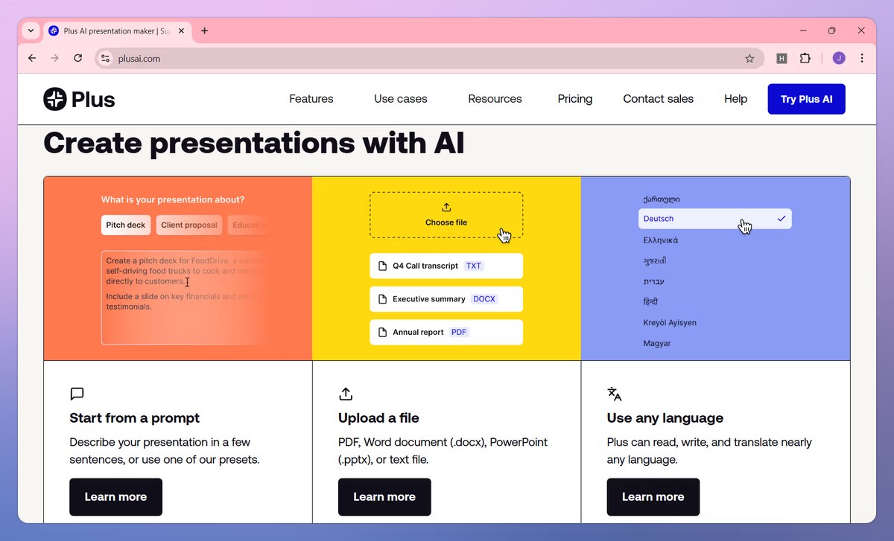
Task: Click the upload arrow in the Choose file area
Action: [x=446, y=208]
